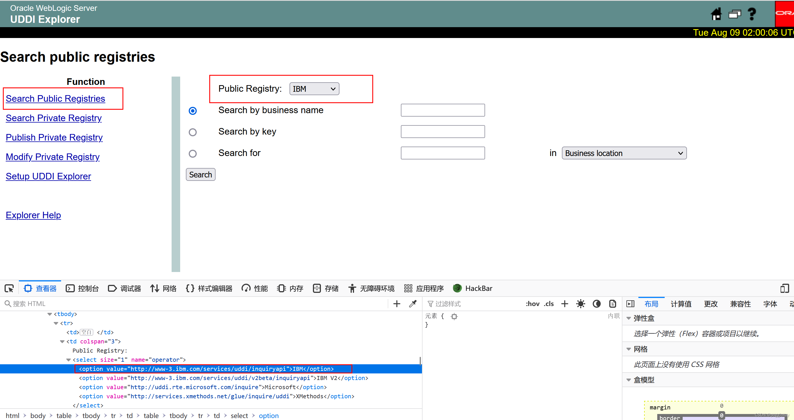Select Search by key radio button
Viewport: 794px width, 420px height.
tap(193, 132)
